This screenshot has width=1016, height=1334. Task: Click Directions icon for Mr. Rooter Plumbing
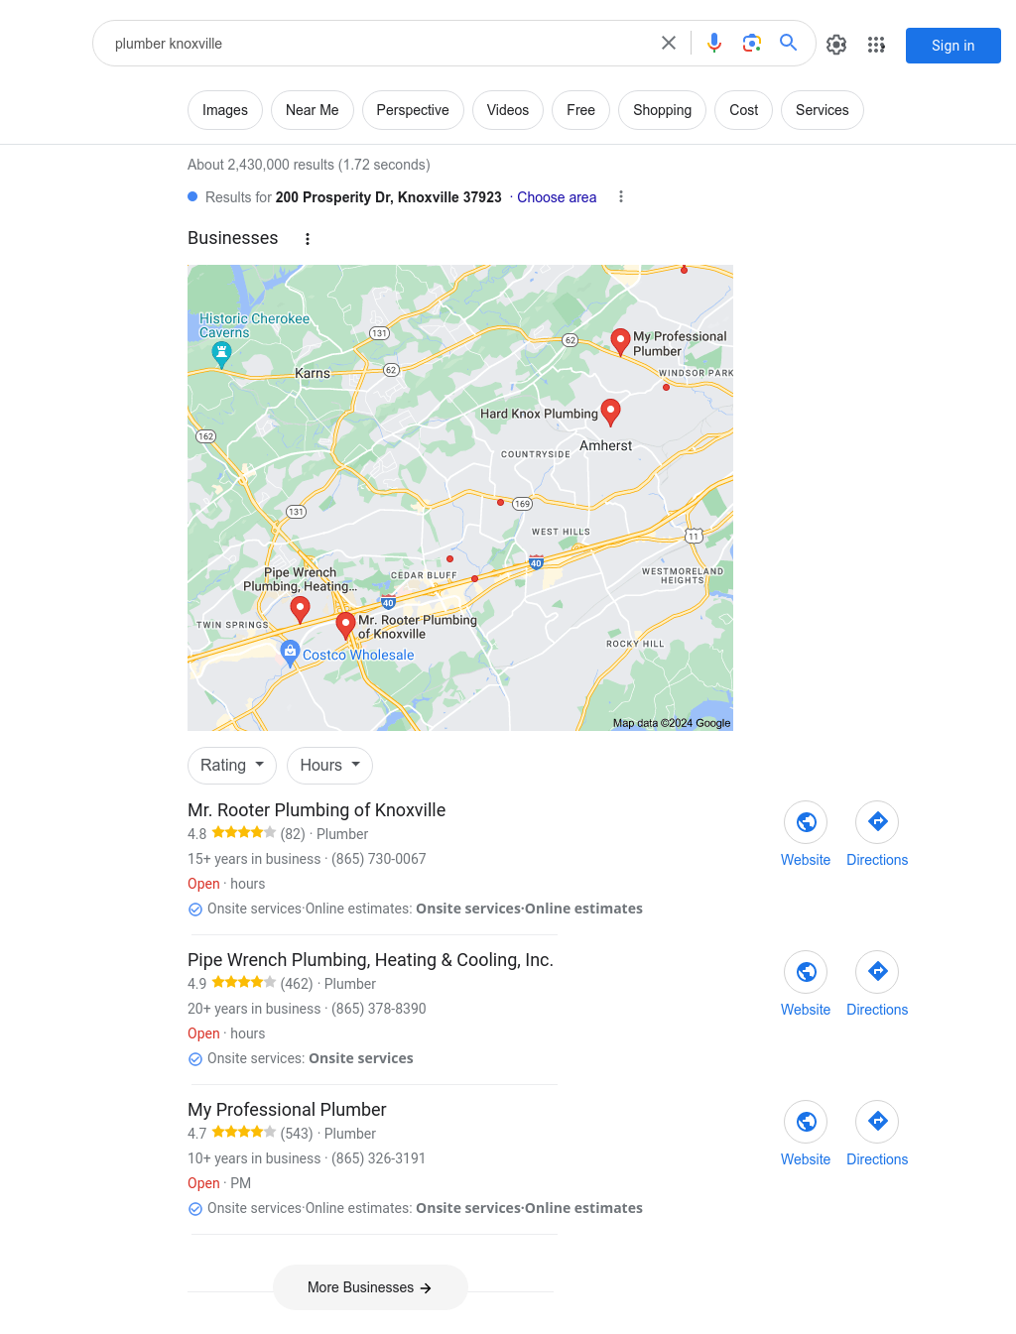877,821
